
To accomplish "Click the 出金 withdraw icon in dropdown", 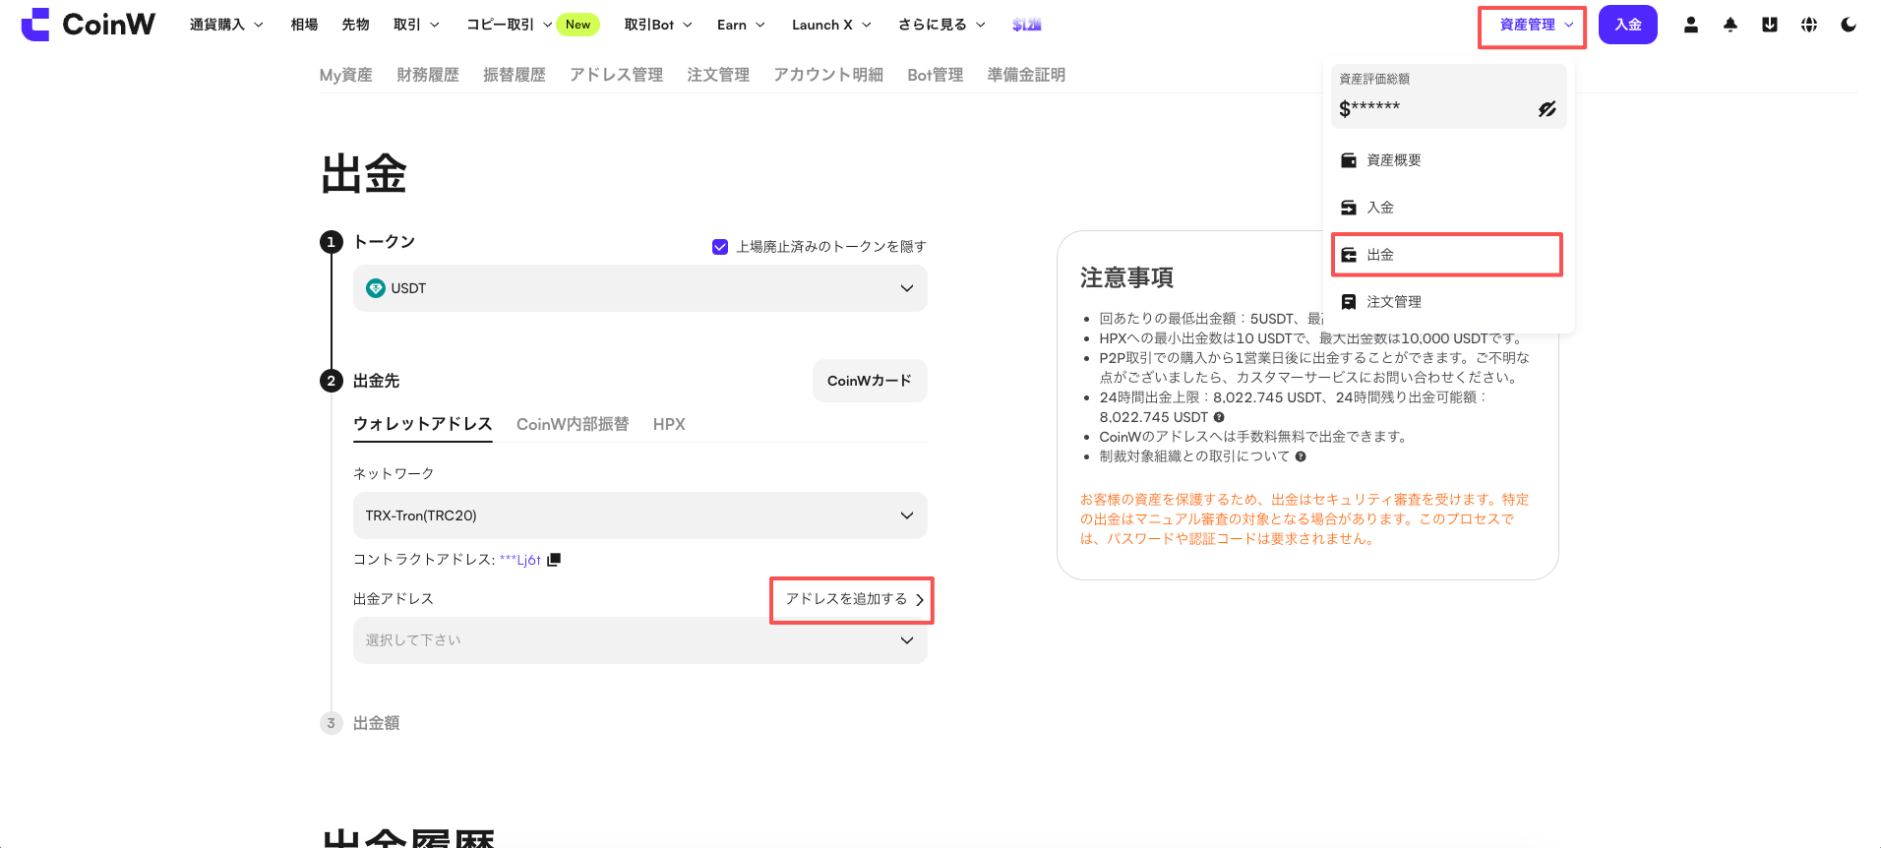I will click(x=1349, y=255).
